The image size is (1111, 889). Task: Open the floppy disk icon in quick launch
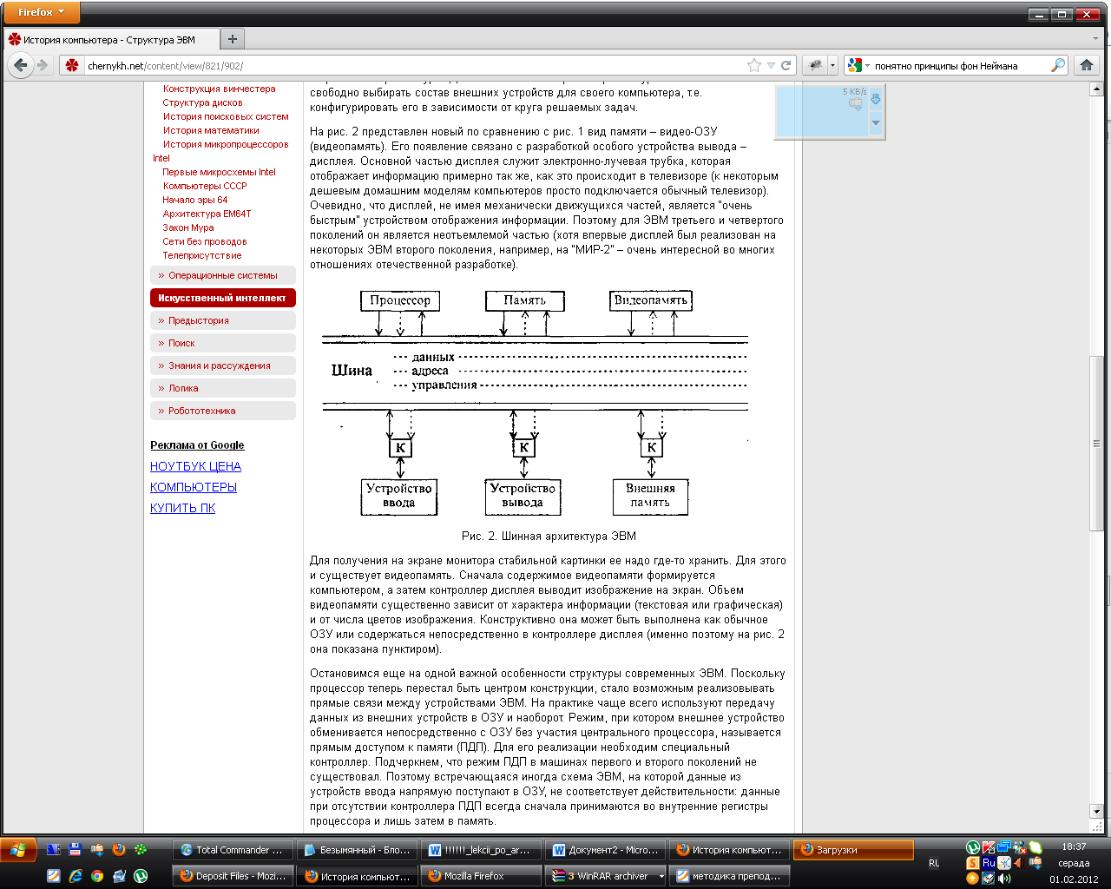coord(76,850)
